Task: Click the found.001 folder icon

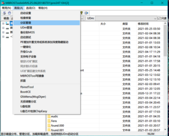Action: coord(49,130)
